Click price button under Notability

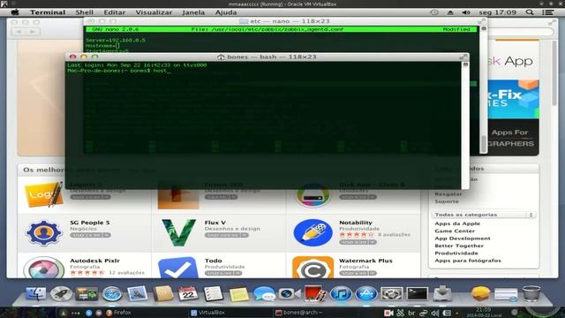point(358,242)
